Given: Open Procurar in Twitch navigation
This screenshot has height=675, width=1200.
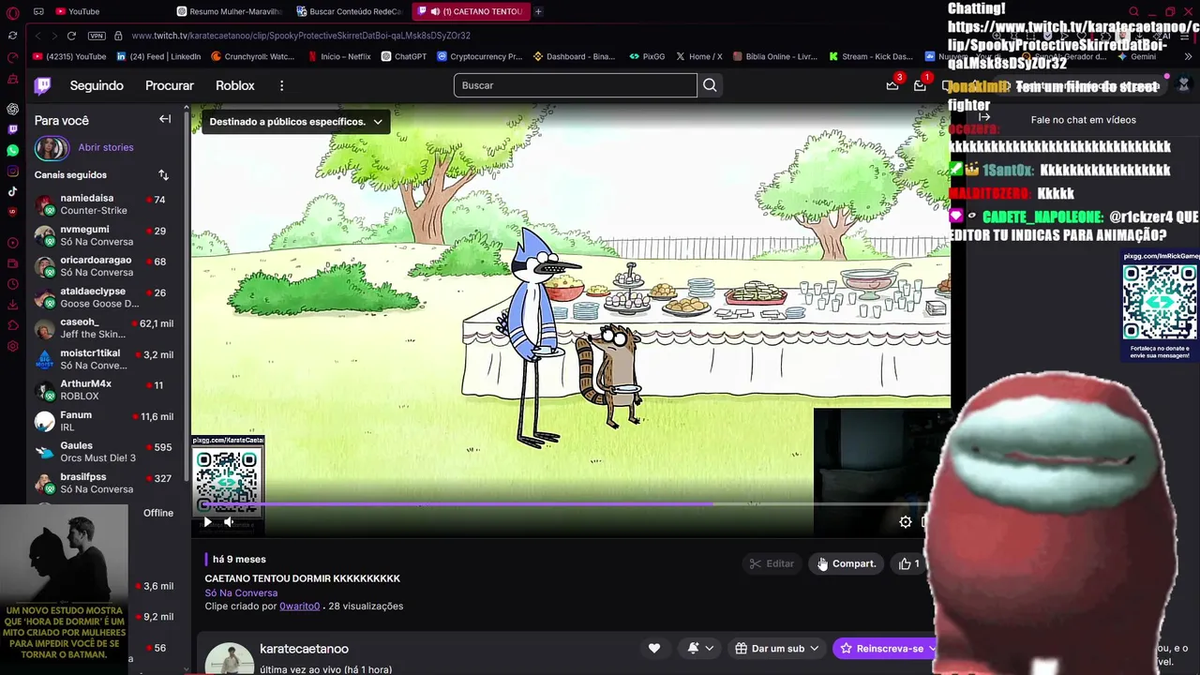Looking at the screenshot, I should coord(170,85).
